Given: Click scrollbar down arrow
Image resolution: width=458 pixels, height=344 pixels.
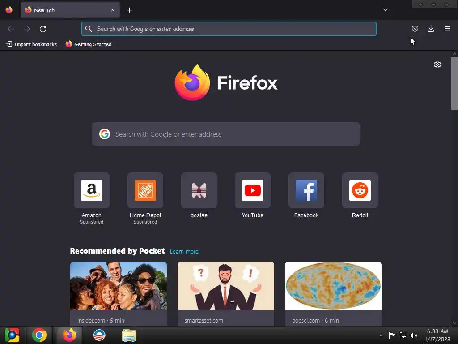Looking at the screenshot, I should coord(454,323).
